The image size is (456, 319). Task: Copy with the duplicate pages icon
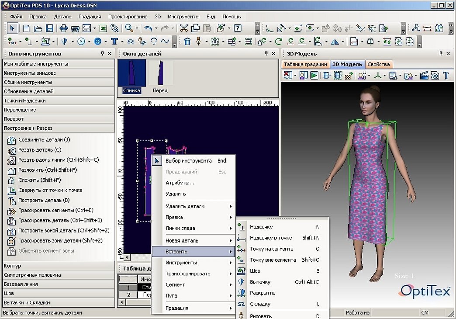[x=195, y=28]
